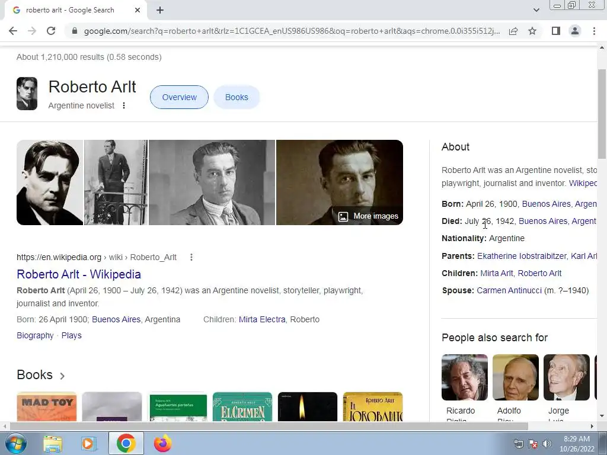This screenshot has width=607, height=455.
Task: Open the book cover with candle flame
Action: (x=308, y=406)
